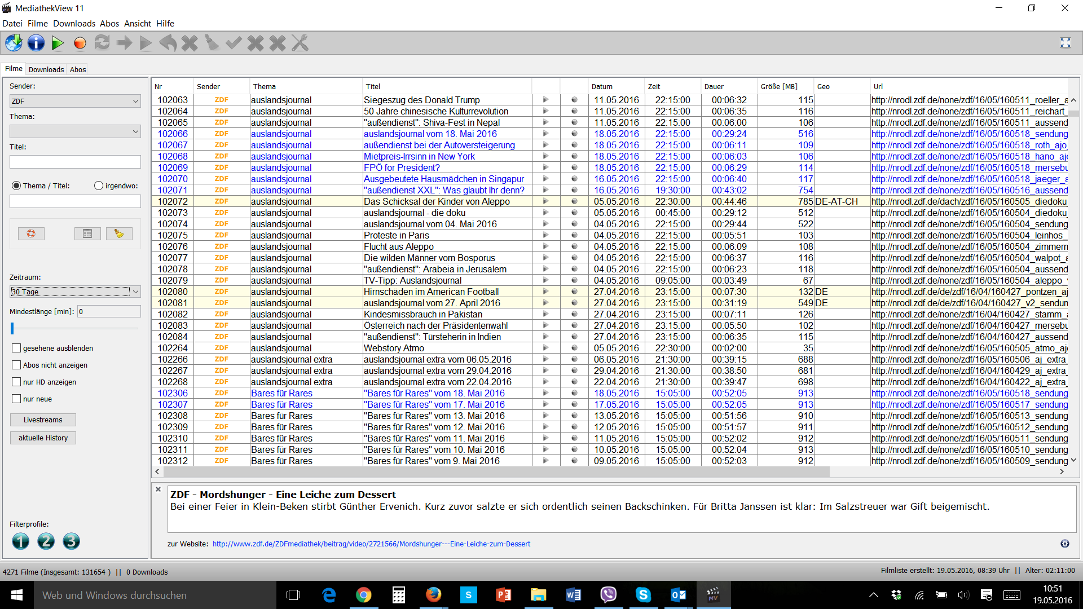Switch to the Filme tab

[14, 68]
